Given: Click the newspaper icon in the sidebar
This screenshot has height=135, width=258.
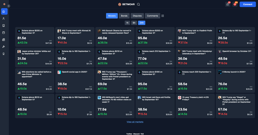Looking at the screenshot, I should tap(4, 40).
